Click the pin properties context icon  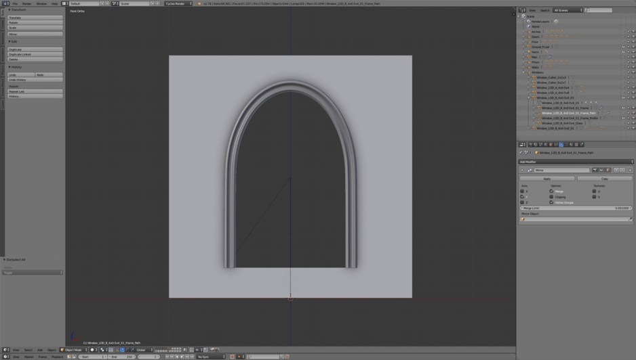(x=521, y=153)
